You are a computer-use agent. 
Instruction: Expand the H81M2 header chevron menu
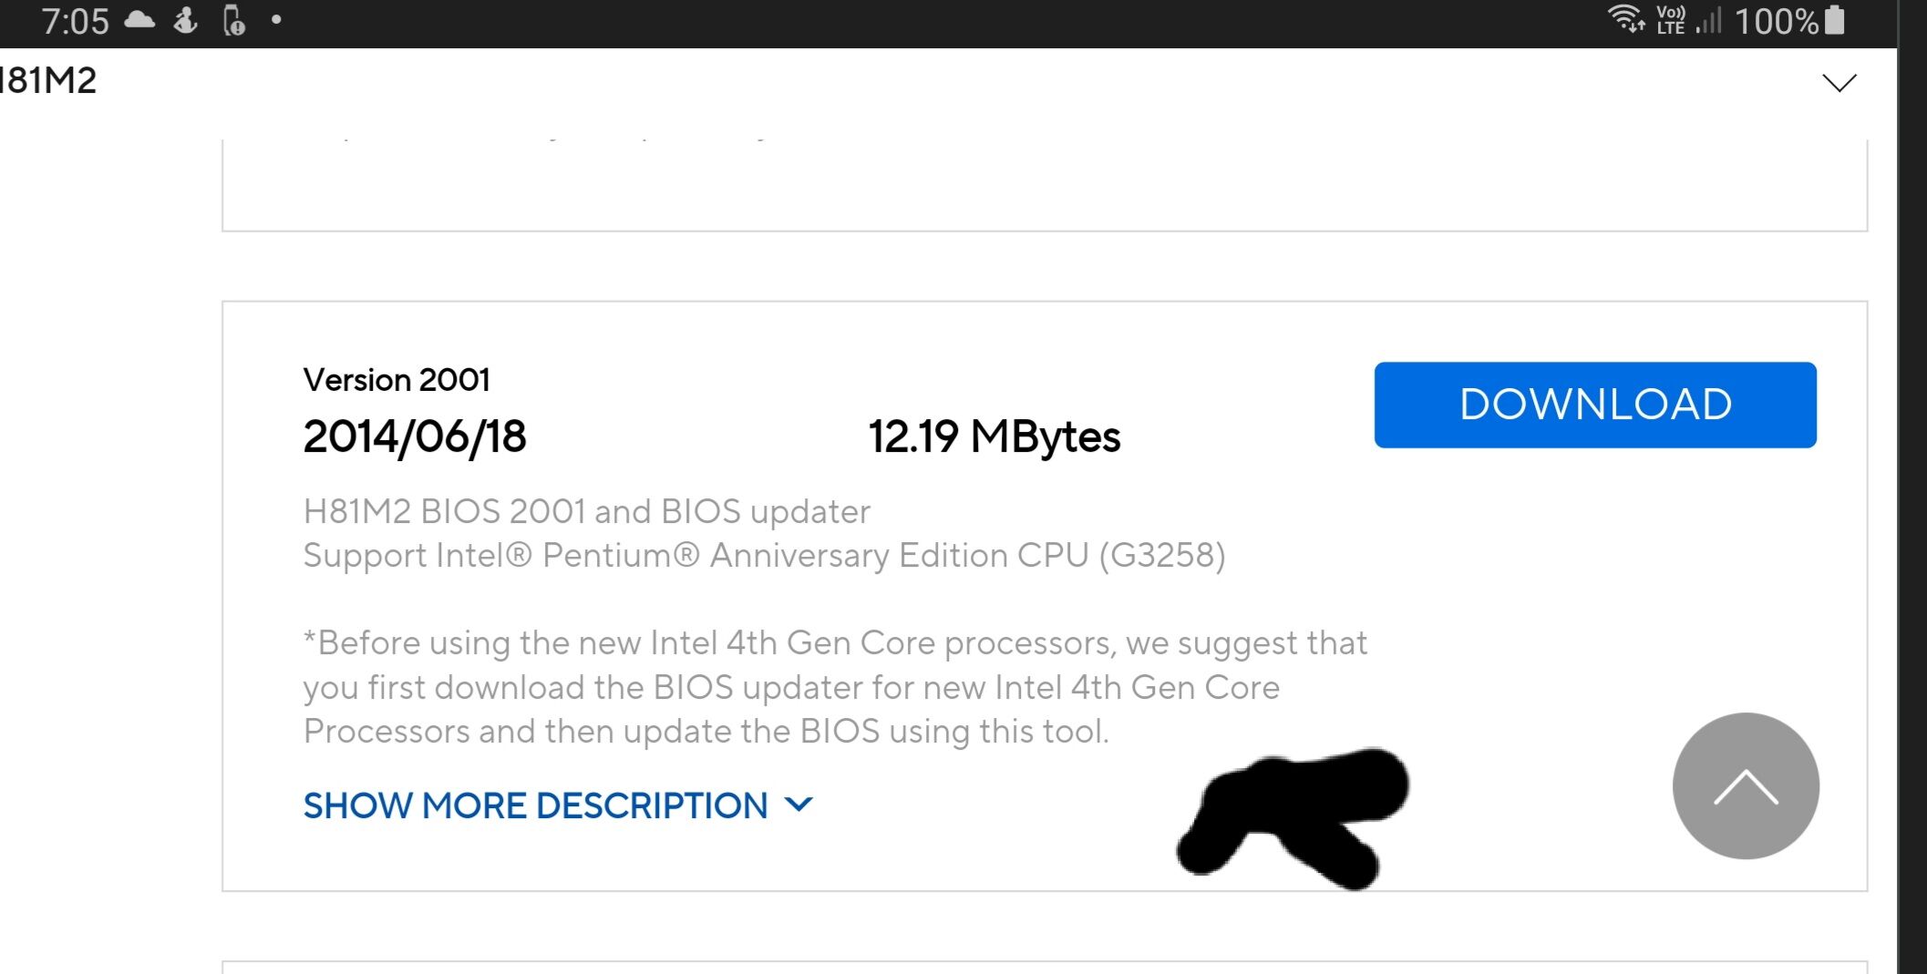pyautogui.click(x=1839, y=83)
